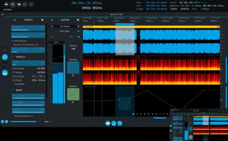228x141 pixels.
Task: Pop out the MASTER panel window icon
Action: tap(78, 20)
